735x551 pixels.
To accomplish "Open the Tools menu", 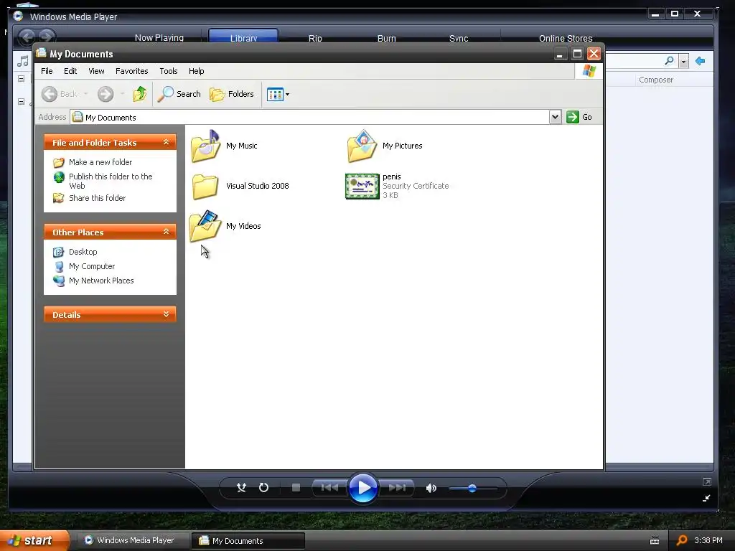I will [168, 71].
